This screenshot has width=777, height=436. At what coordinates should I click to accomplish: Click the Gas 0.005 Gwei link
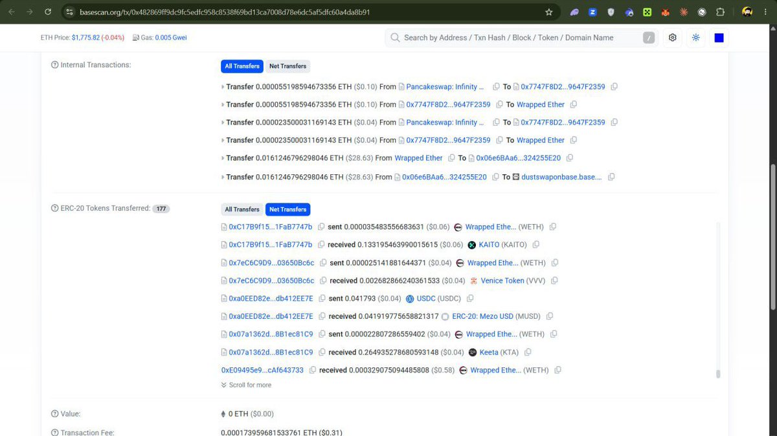(171, 38)
